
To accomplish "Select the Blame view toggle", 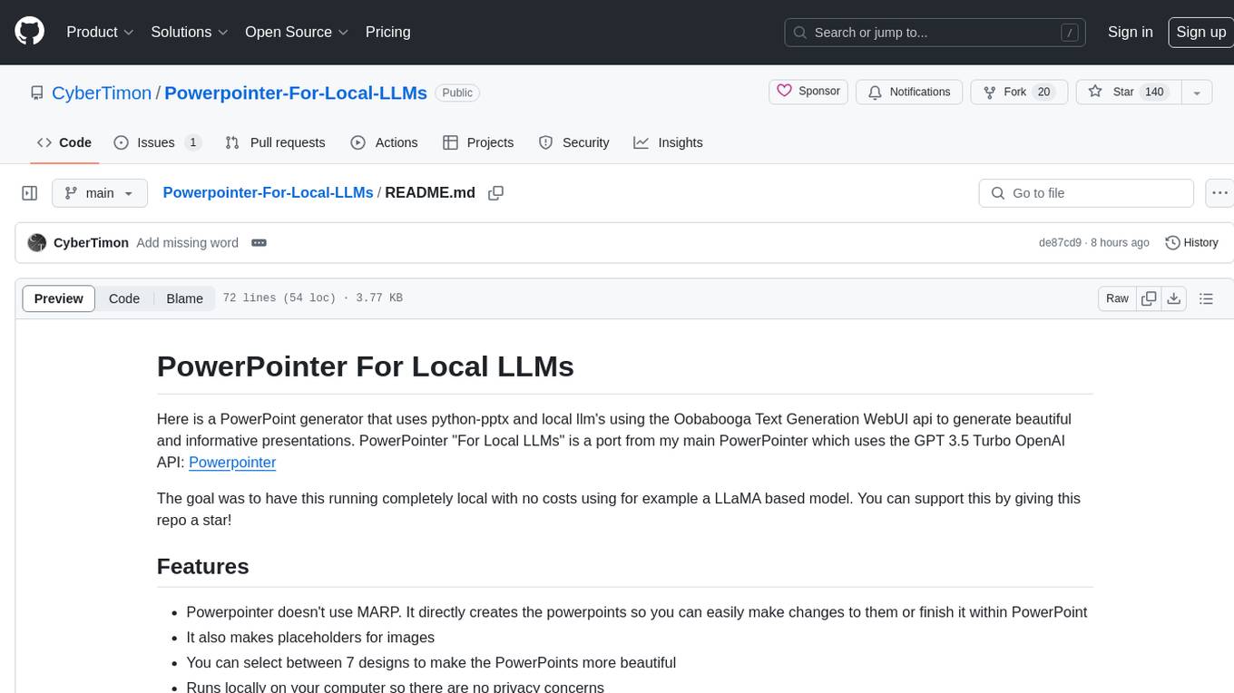I will [184, 298].
